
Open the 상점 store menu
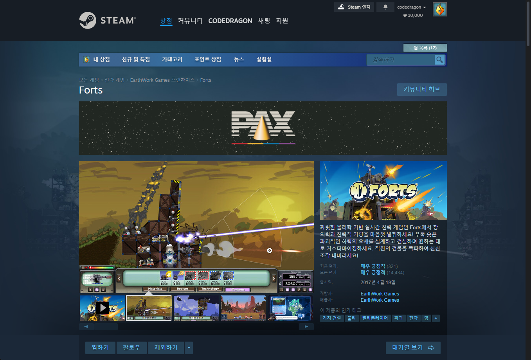[166, 21]
